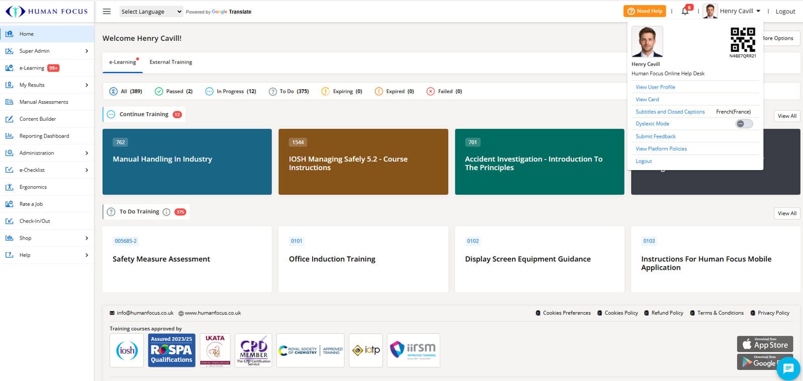Click the Manual Assessments sidebar icon

tap(9, 102)
